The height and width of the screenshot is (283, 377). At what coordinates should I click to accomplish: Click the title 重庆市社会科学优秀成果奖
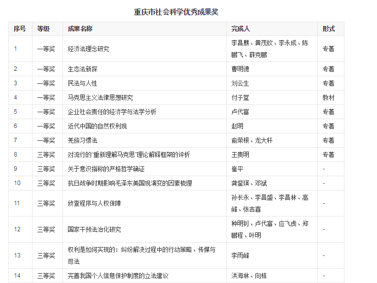pos(176,12)
